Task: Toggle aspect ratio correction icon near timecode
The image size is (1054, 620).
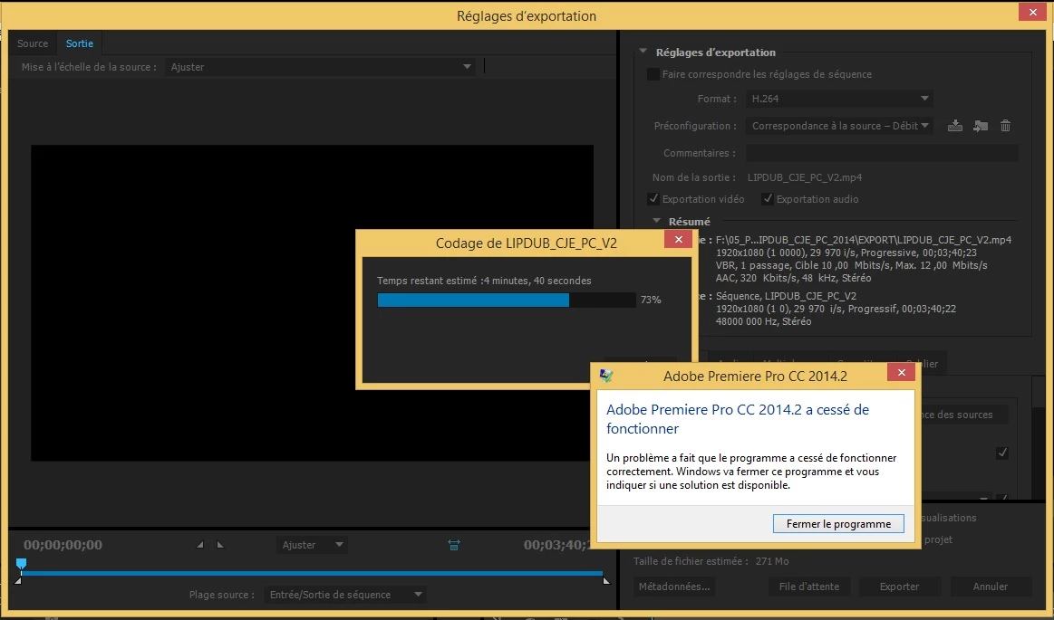Action: [x=454, y=545]
